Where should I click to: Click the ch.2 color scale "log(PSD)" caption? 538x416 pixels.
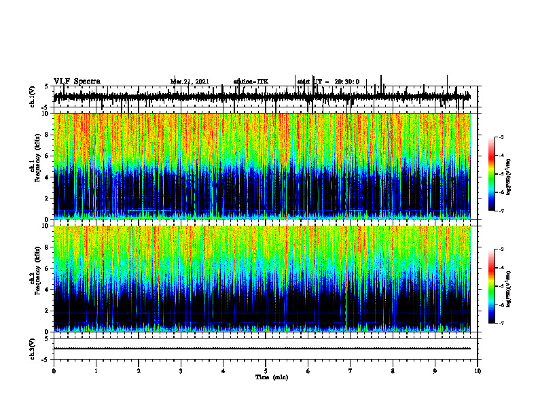pyautogui.click(x=509, y=289)
